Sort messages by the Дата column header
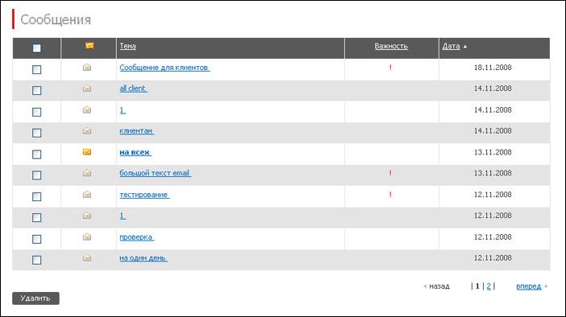Image resolution: width=566 pixels, height=317 pixels. [452, 46]
